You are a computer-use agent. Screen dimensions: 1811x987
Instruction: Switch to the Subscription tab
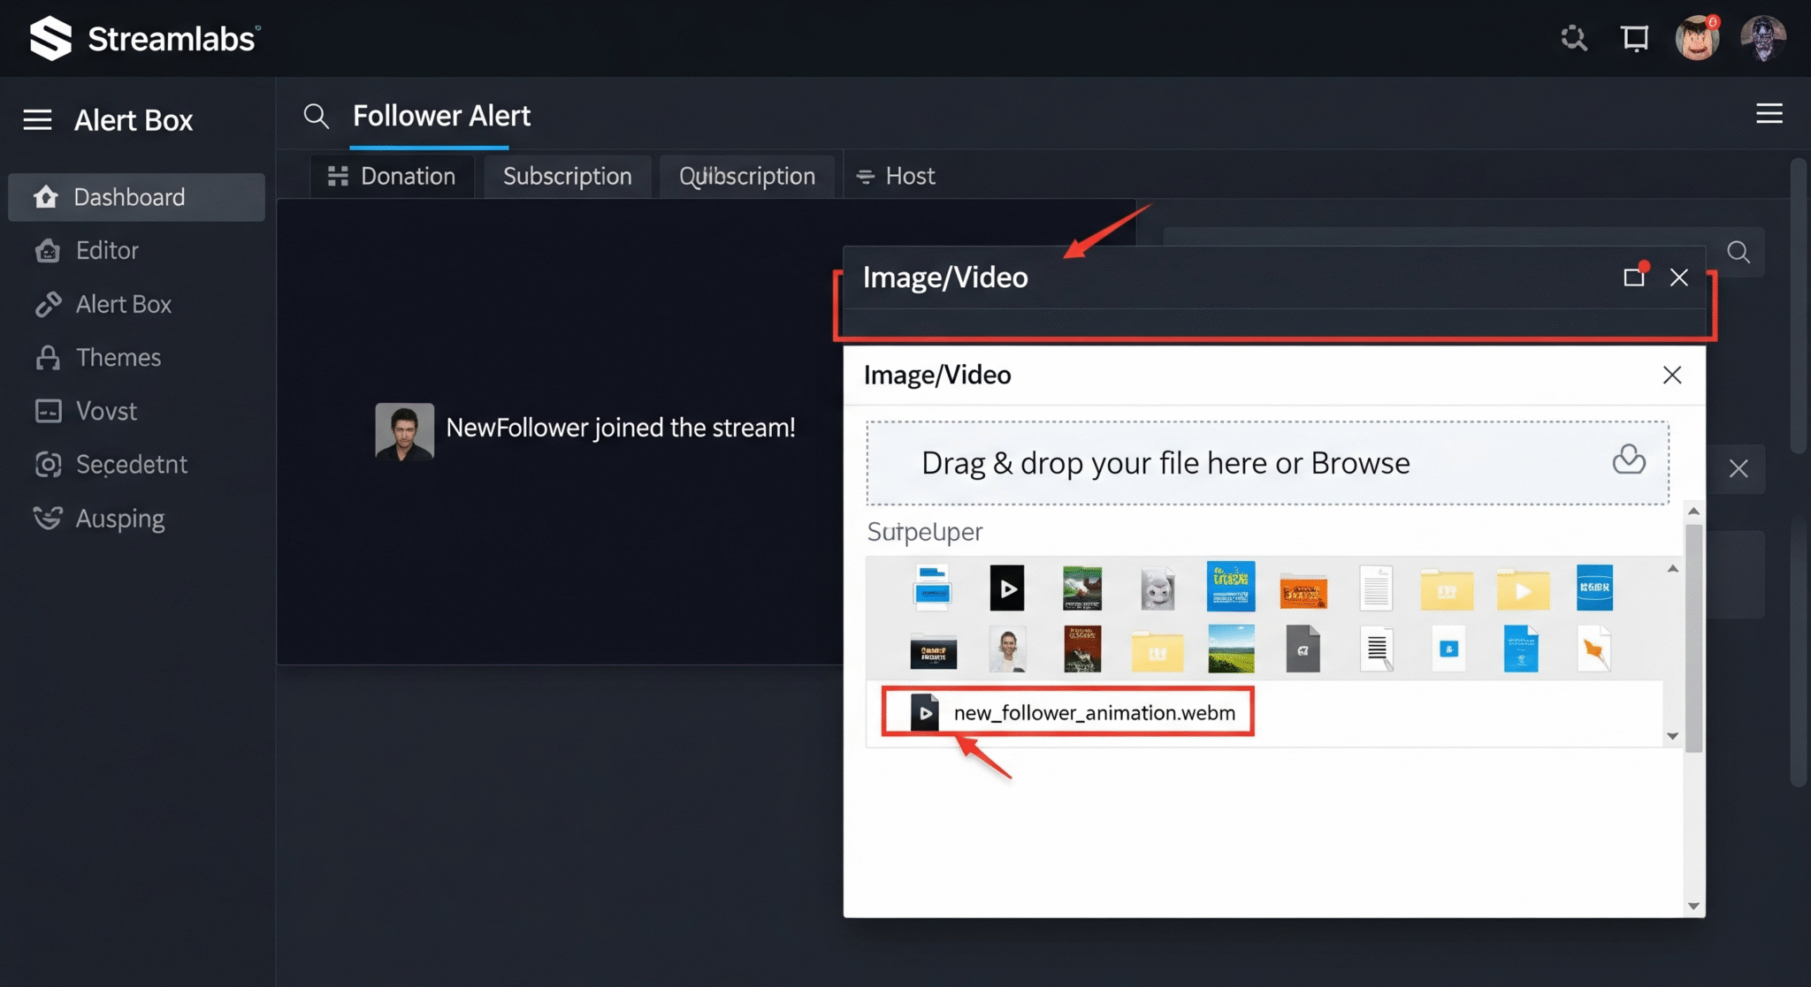pos(567,176)
